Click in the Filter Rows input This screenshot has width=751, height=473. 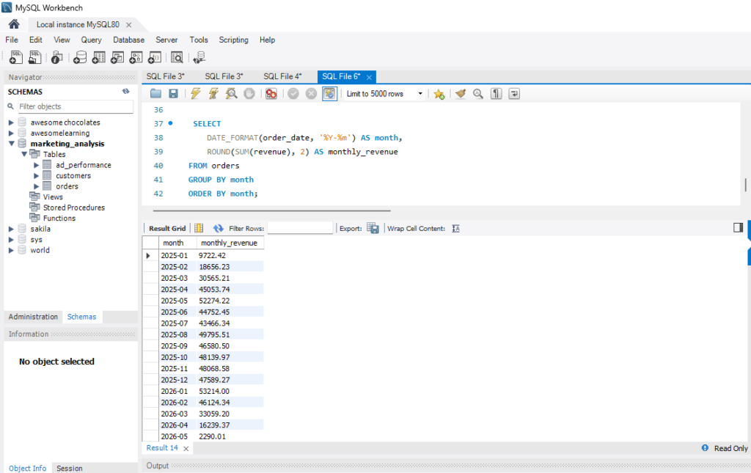coord(300,228)
